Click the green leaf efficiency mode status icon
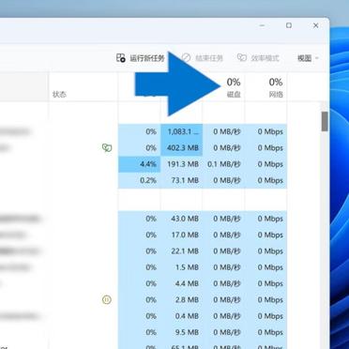The height and width of the screenshot is (349, 349). (x=107, y=147)
